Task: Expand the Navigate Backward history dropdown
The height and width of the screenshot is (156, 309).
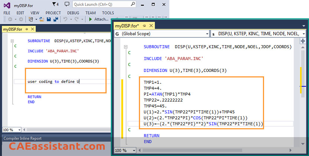Action: [15, 20]
